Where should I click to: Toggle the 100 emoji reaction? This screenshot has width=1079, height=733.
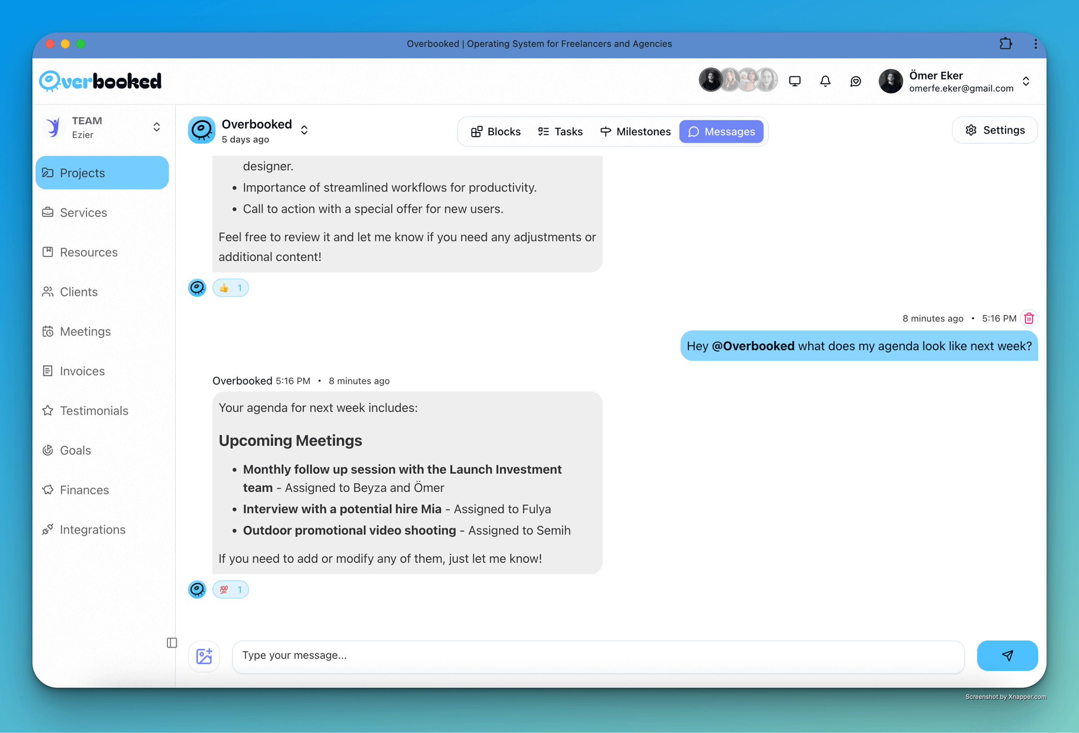click(x=230, y=590)
